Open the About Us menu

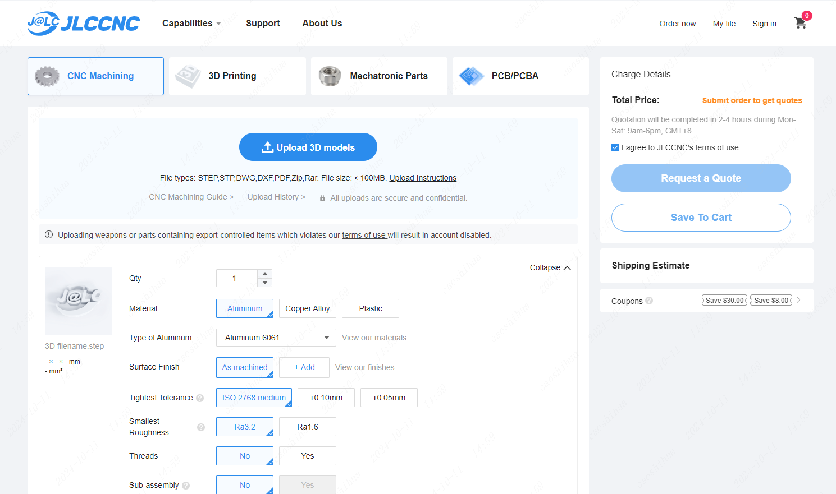(322, 23)
